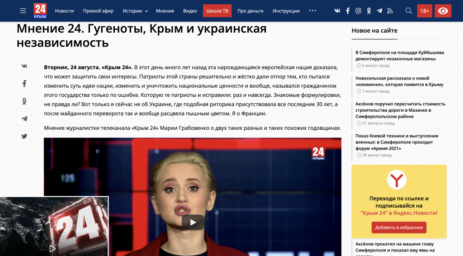Show more menu items via three dots
463x256 pixels.
313,11
